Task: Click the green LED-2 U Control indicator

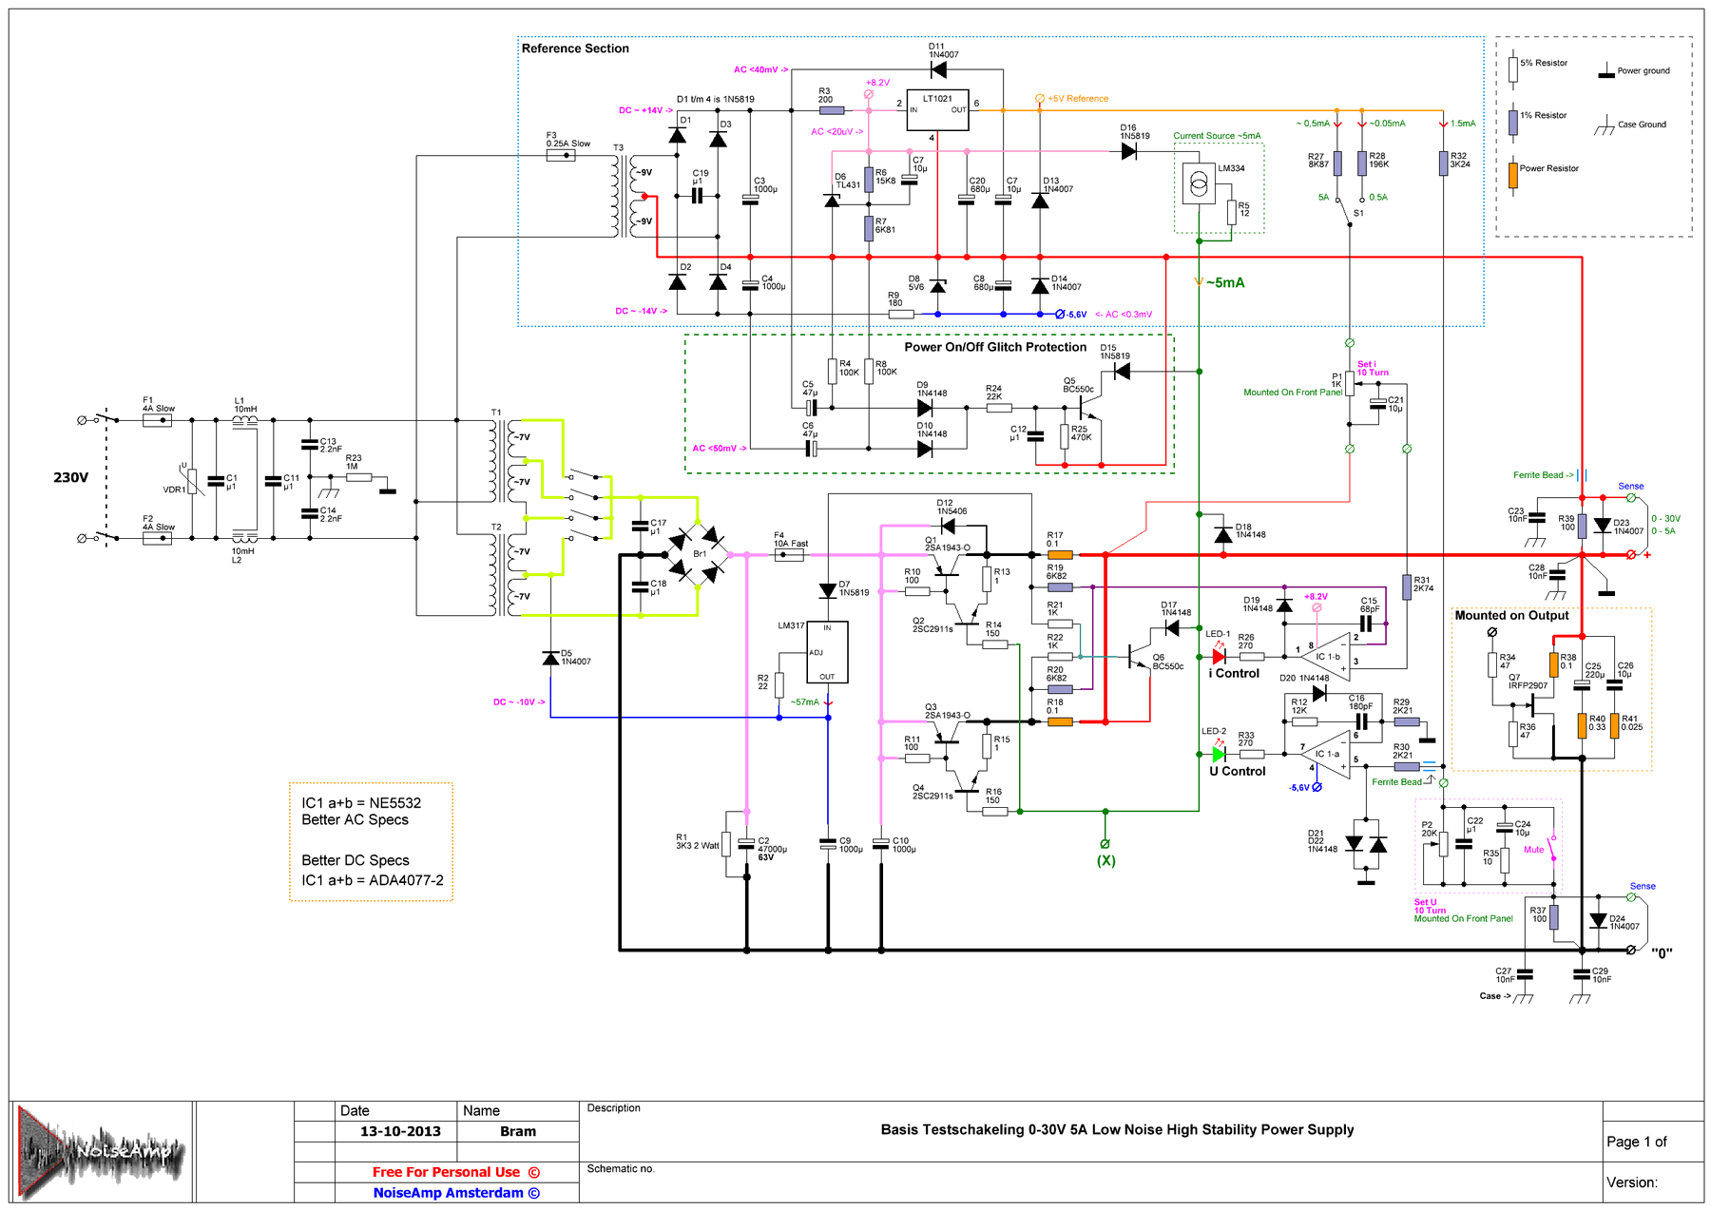Action: (x=1219, y=754)
